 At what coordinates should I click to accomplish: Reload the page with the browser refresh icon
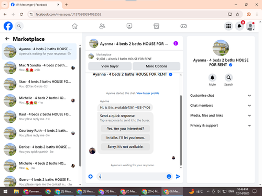21,14
